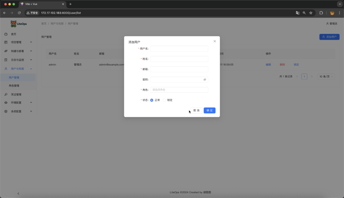Click the 取消 cancel button

196,111
